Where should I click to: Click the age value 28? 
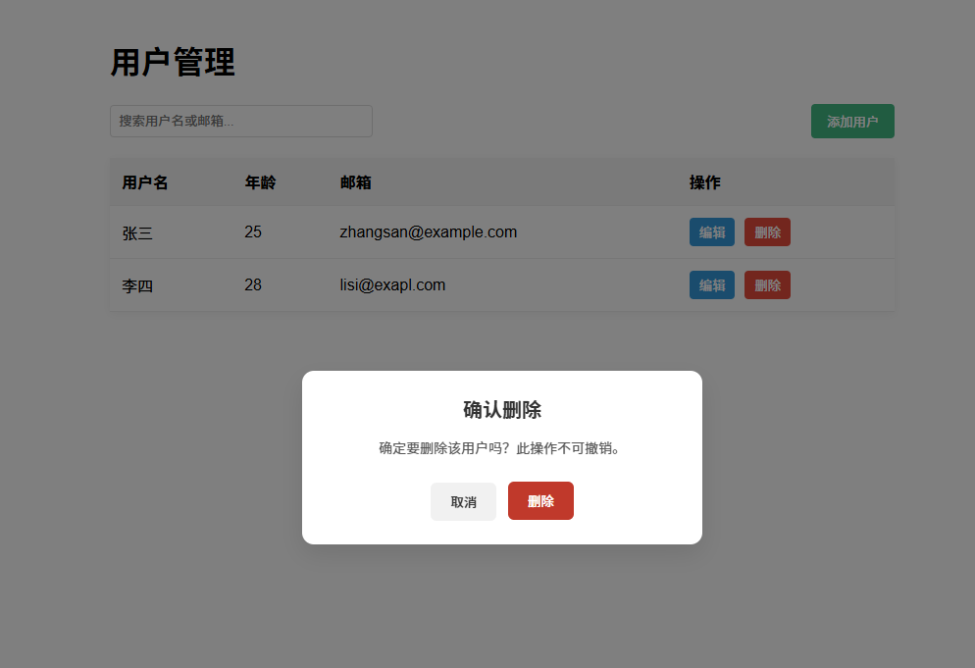[253, 284]
